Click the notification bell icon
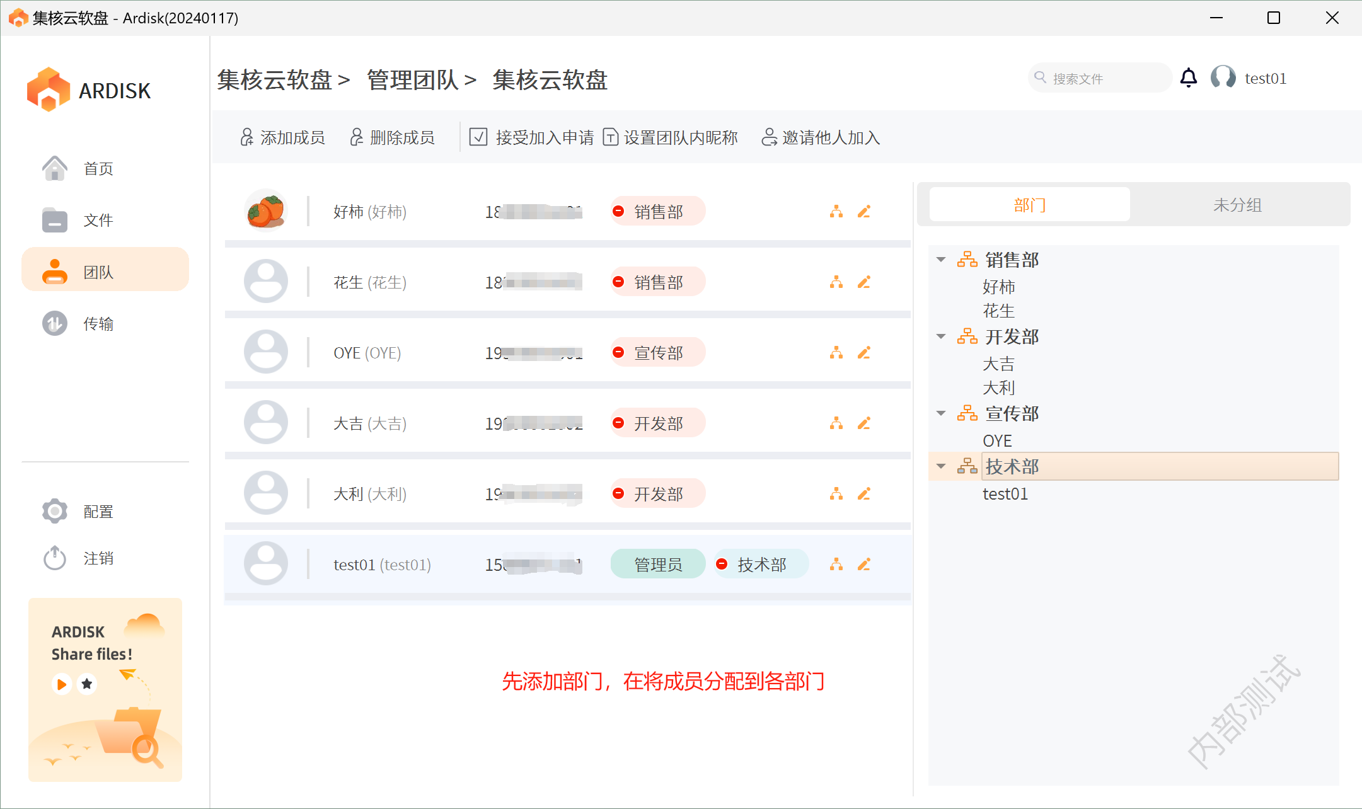 click(1188, 78)
